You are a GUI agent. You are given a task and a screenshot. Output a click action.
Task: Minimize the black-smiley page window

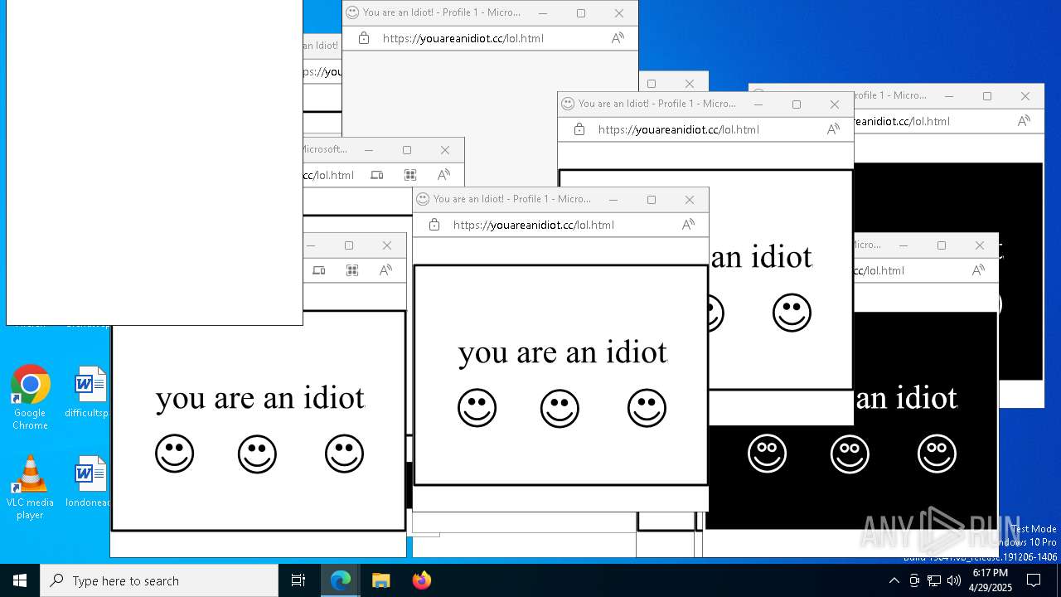[x=904, y=245]
